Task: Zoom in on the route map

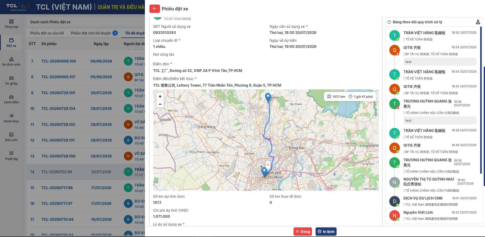Action: (160, 96)
